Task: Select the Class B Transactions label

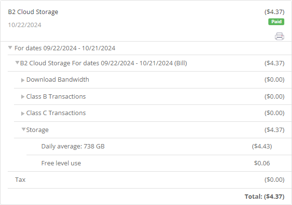Action: [x=56, y=96]
